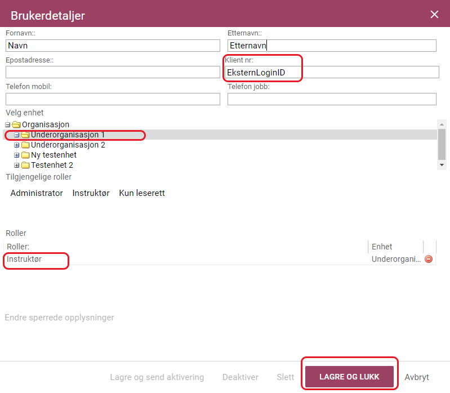
Task: Click the unit tree scrollbar down arrow
Action: point(442,165)
